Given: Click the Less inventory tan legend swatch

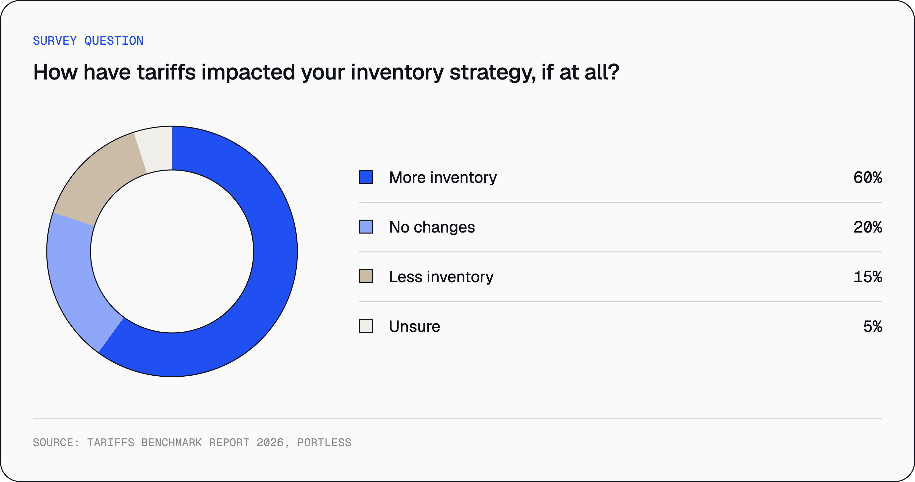Looking at the screenshot, I should click(x=366, y=276).
